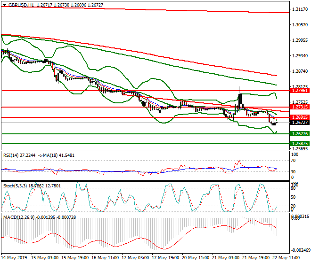Click the 22 May 11:00 time label

[x=286, y=258]
